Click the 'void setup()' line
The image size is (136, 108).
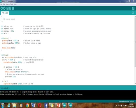pyautogui.click(x=6, y=38)
